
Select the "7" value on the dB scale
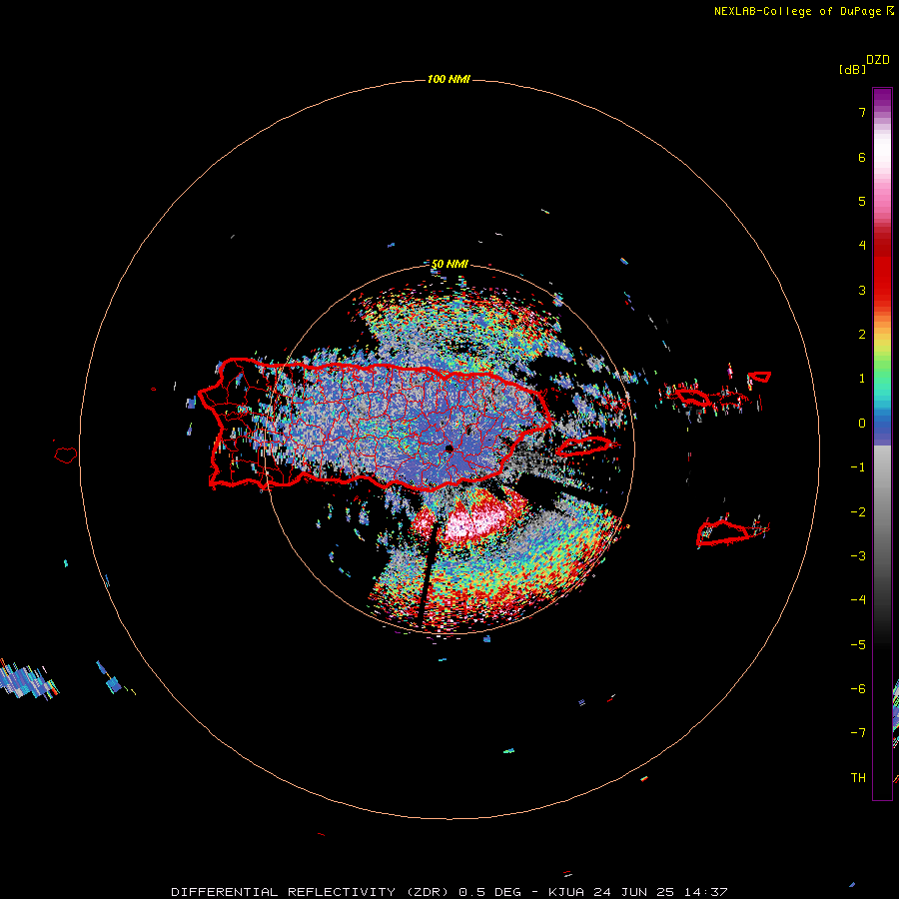[862, 112]
